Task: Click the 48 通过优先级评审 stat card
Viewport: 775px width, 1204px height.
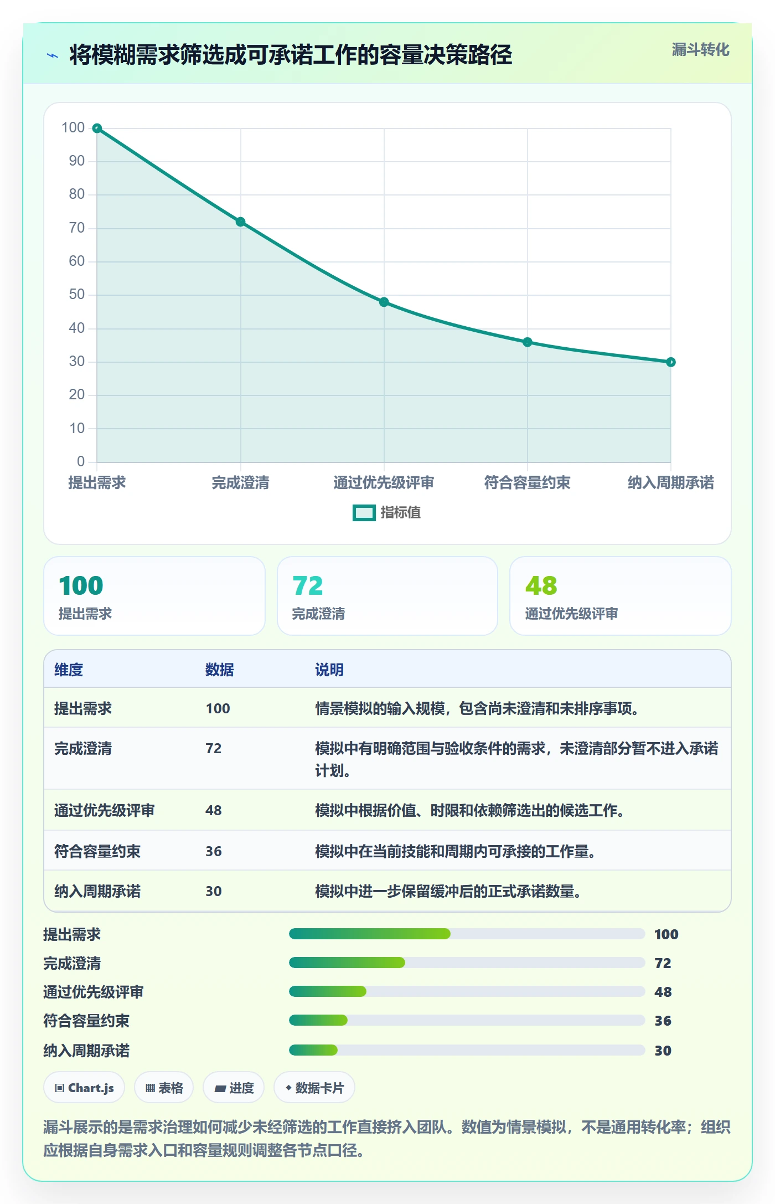Action: 621,596
